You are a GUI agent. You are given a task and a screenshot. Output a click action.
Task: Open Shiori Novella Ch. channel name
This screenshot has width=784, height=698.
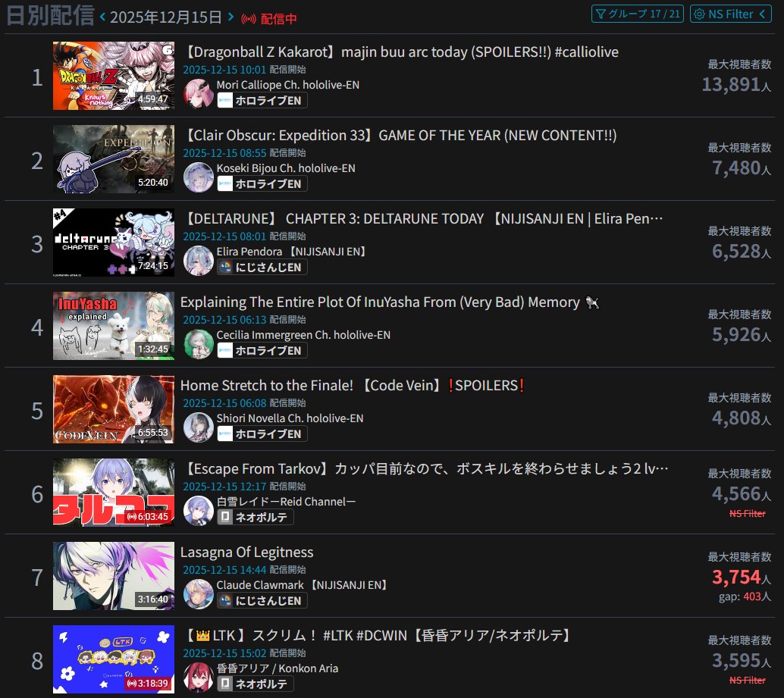point(290,418)
